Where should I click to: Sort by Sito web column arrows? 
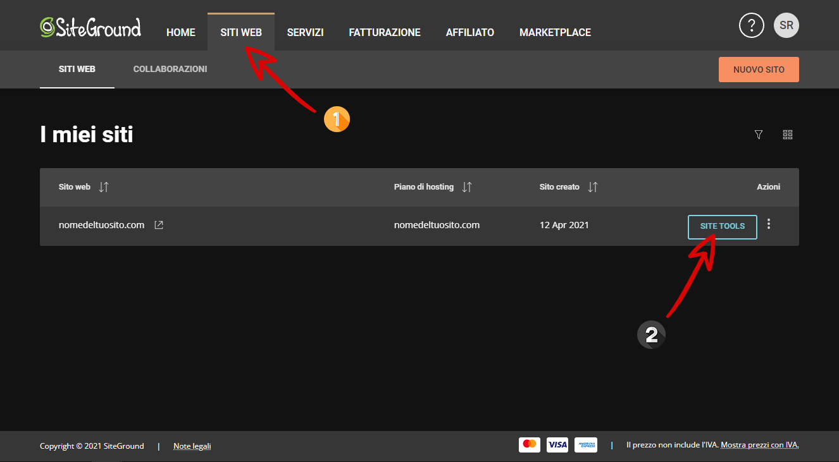click(x=104, y=187)
